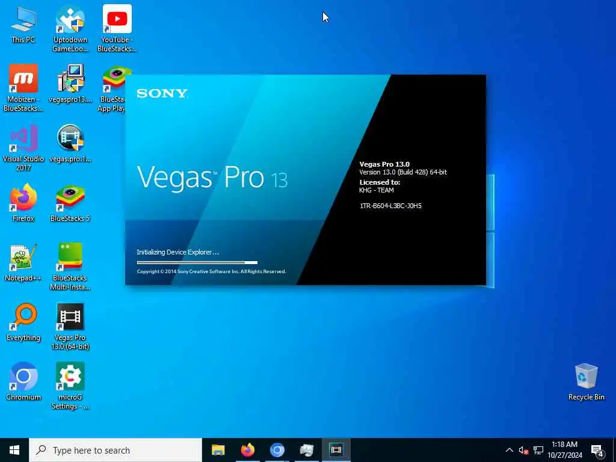Image resolution: width=616 pixels, height=462 pixels.
Task: Select the YouTube - BlueStacks desktop shortcut
Action: 117,28
